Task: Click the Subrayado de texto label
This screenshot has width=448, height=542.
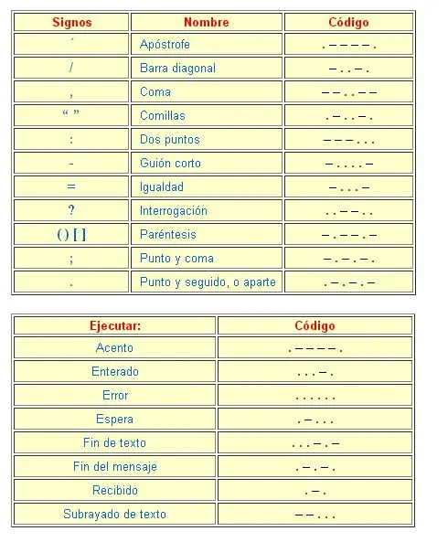Action: [x=115, y=515]
